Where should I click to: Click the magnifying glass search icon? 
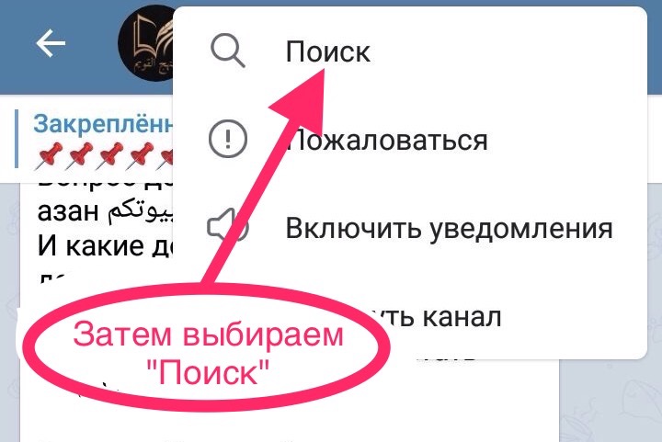pyautogui.click(x=228, y=51)
